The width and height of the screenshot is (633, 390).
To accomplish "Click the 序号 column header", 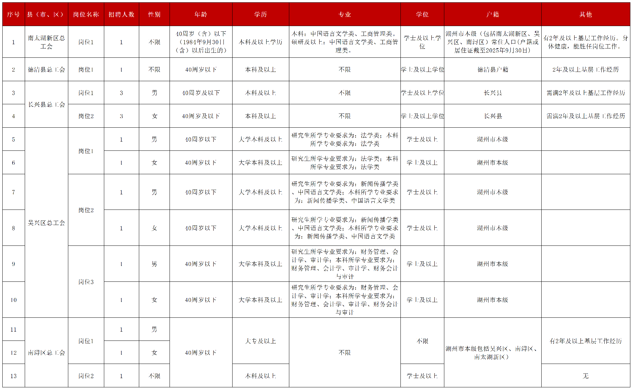I will click(14, 14).
